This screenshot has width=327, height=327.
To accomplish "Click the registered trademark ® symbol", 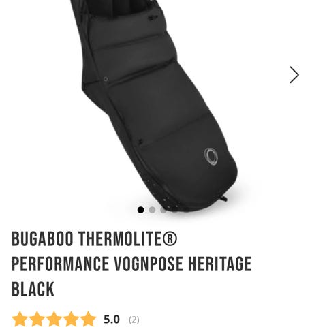I will pyautogui.click(x=170, y=238).
